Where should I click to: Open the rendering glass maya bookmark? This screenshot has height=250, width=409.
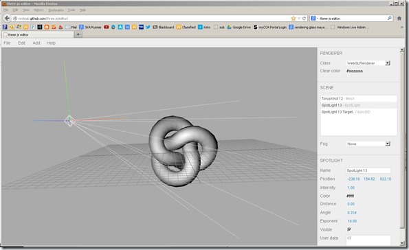click(x=309, y=27)
